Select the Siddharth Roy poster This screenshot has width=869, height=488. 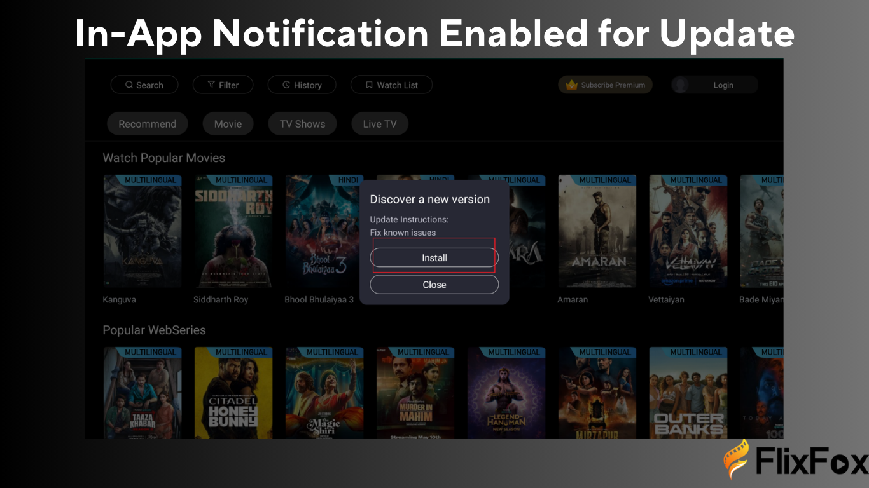[x=233, y=231]
